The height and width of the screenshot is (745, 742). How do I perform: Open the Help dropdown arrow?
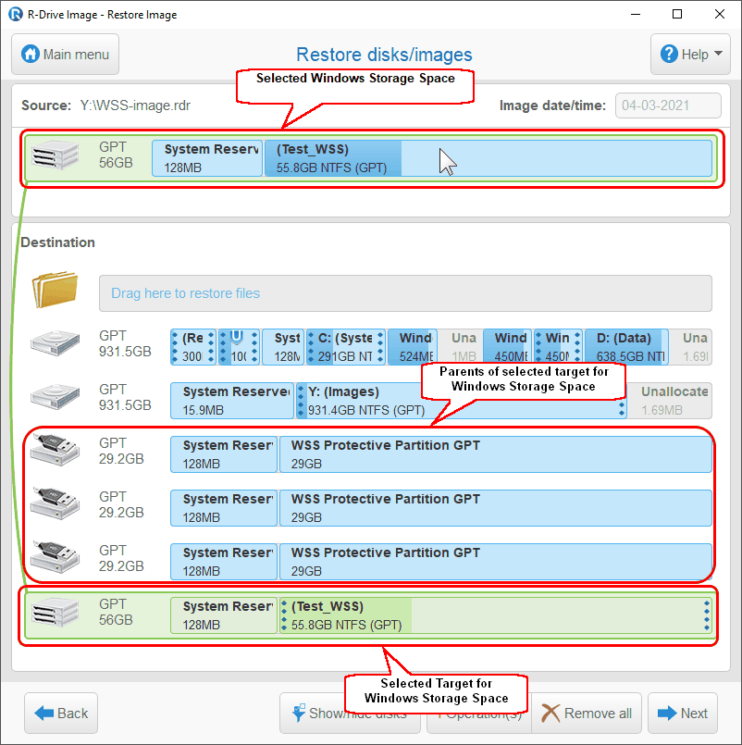point(718,54)
